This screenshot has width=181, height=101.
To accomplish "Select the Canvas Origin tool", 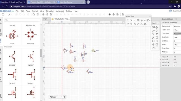I will click(157, 48).
